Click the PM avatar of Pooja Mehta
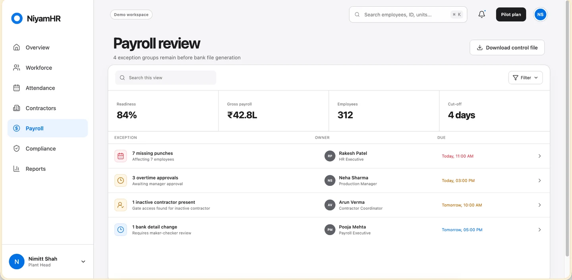 point(330,230)
